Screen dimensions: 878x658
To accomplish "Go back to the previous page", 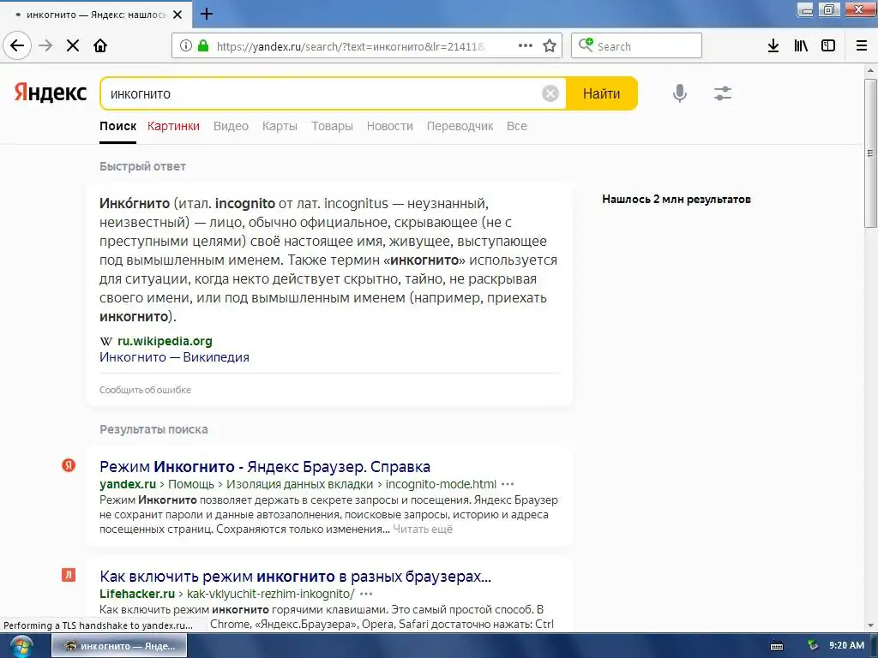I will coord(17,45).
